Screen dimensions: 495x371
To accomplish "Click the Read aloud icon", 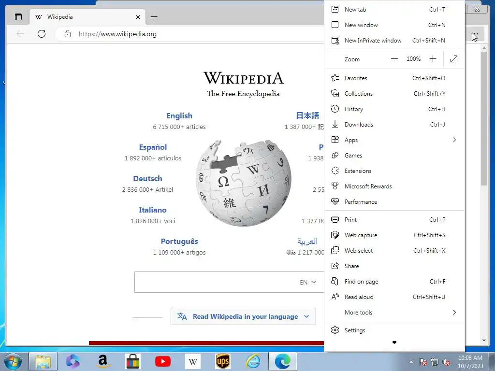I will [335, 297].
